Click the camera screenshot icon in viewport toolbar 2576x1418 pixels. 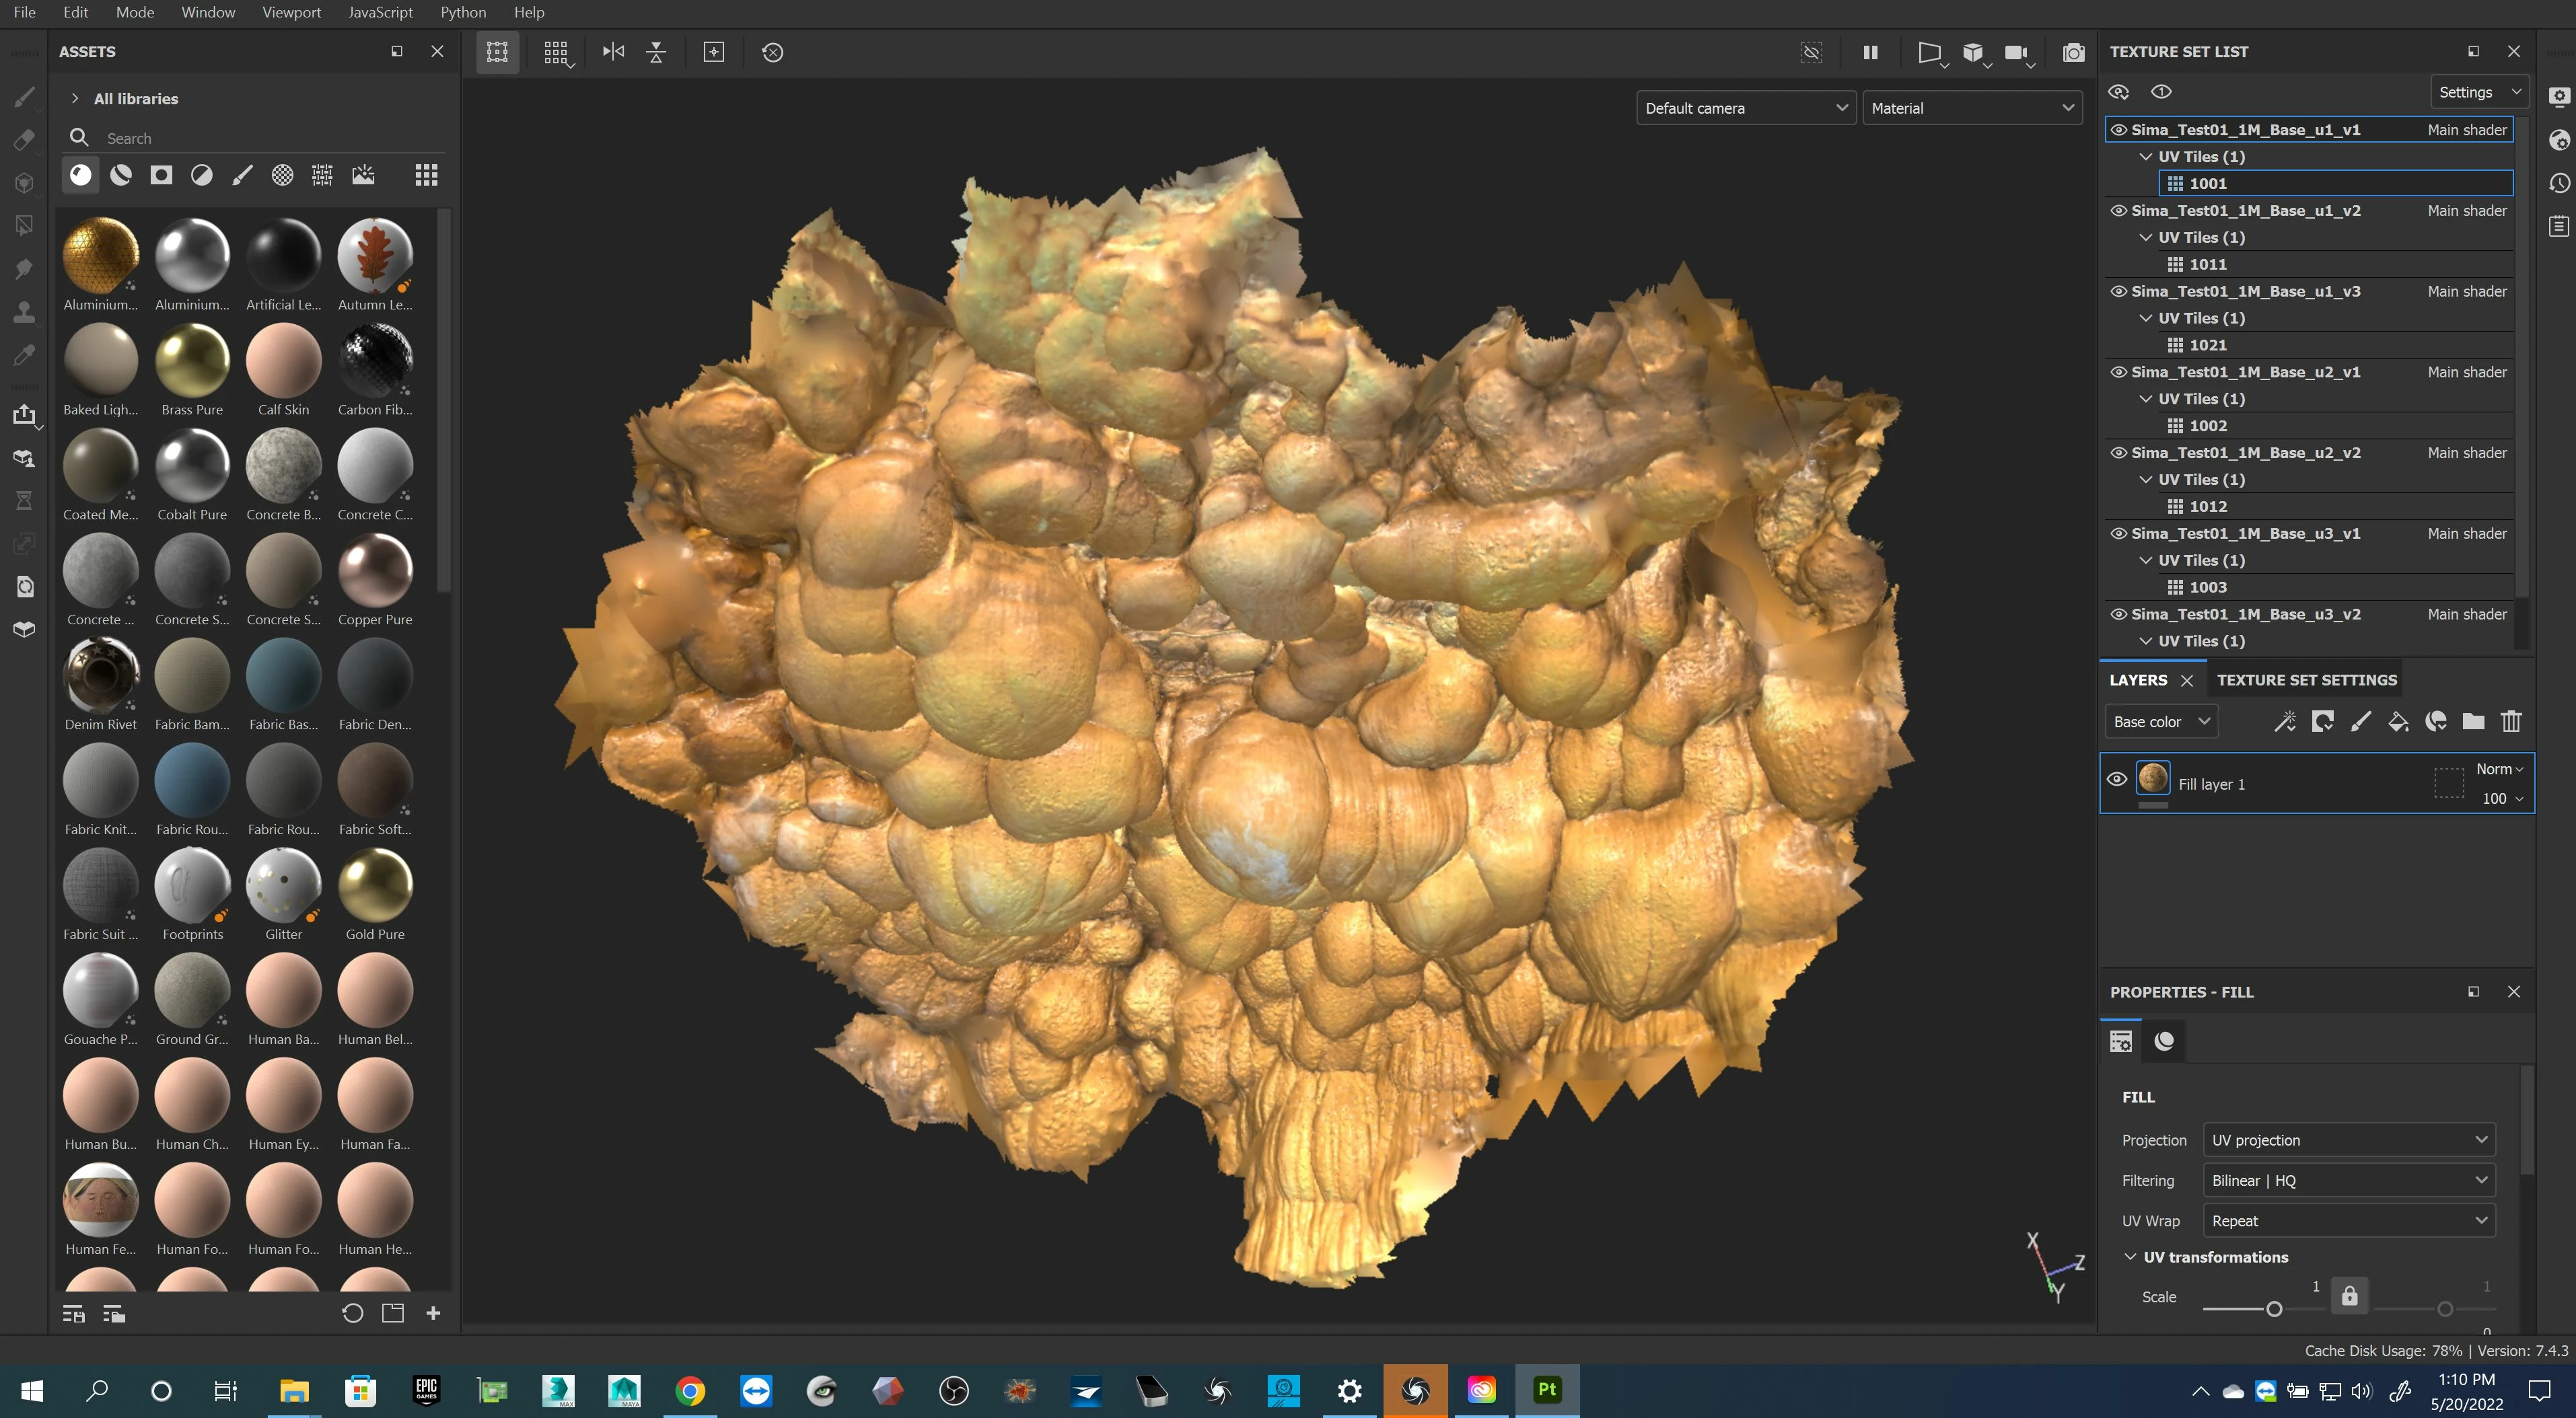click(x=2073, y=52)
